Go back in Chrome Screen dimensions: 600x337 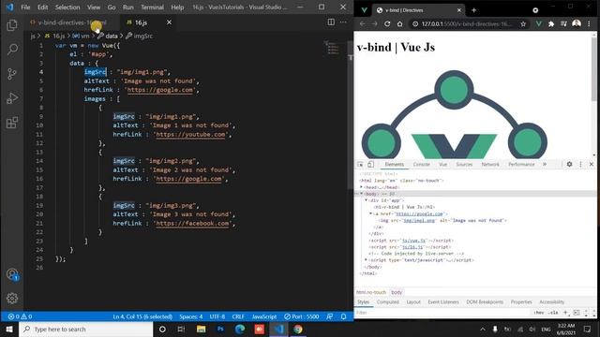[362, 23]
